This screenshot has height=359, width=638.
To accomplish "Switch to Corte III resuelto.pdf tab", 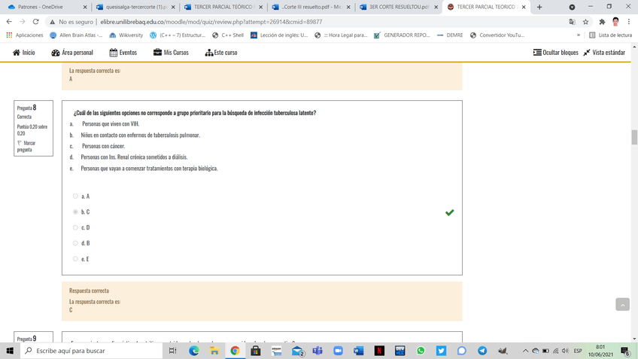I will (x=311, y=7).
